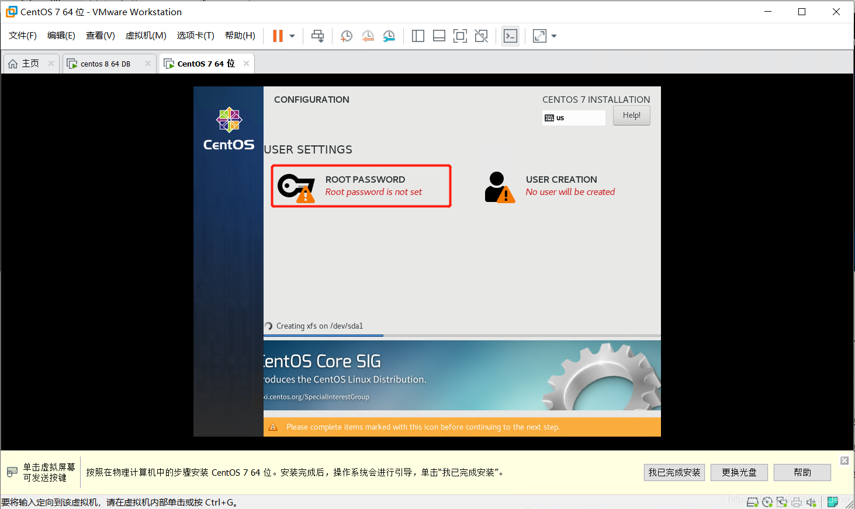The width and height of the screenshot is (855, 509).
Task: Click the us keyboard layout indicator
Action: [574, 118]
